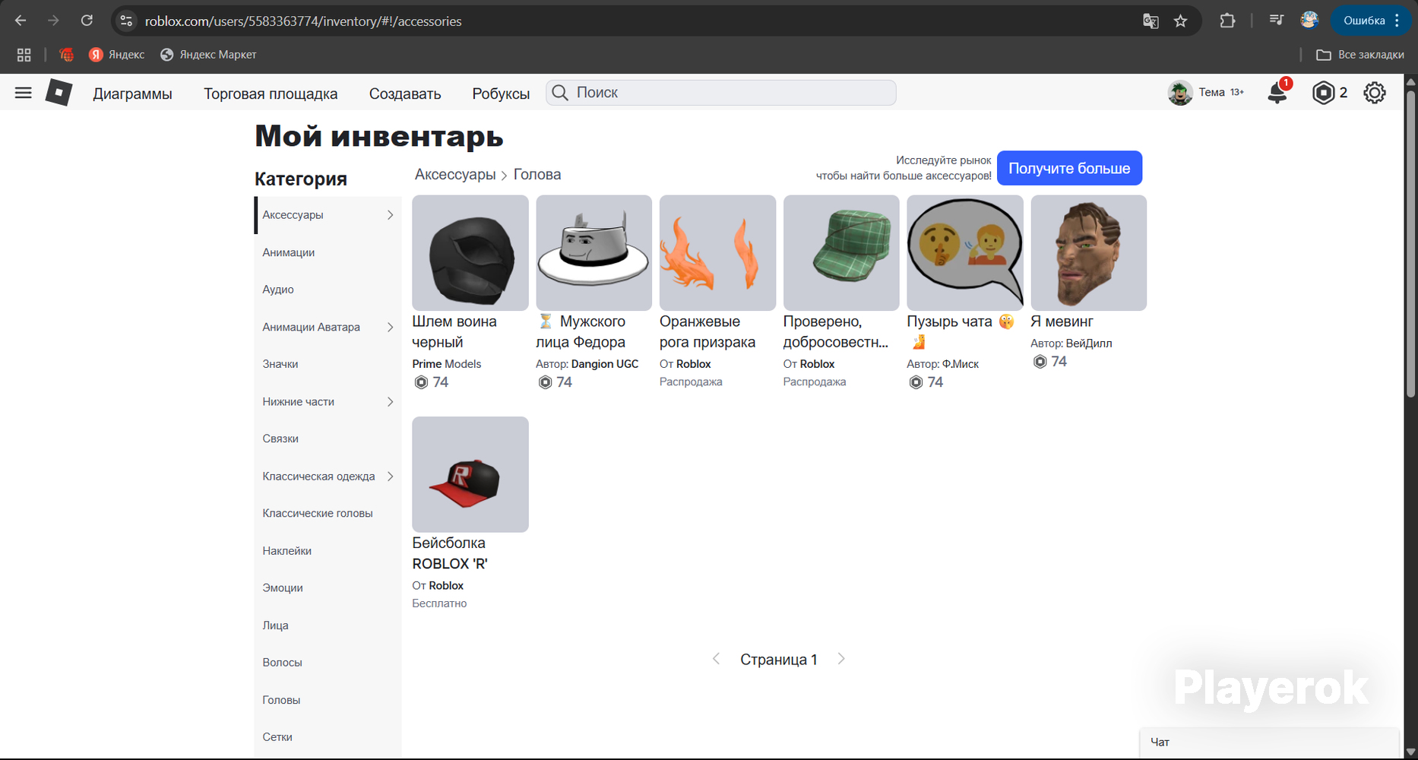Click the Ошибка browser button
This screenshot has width=1418, height=760.
point(1371,21)
